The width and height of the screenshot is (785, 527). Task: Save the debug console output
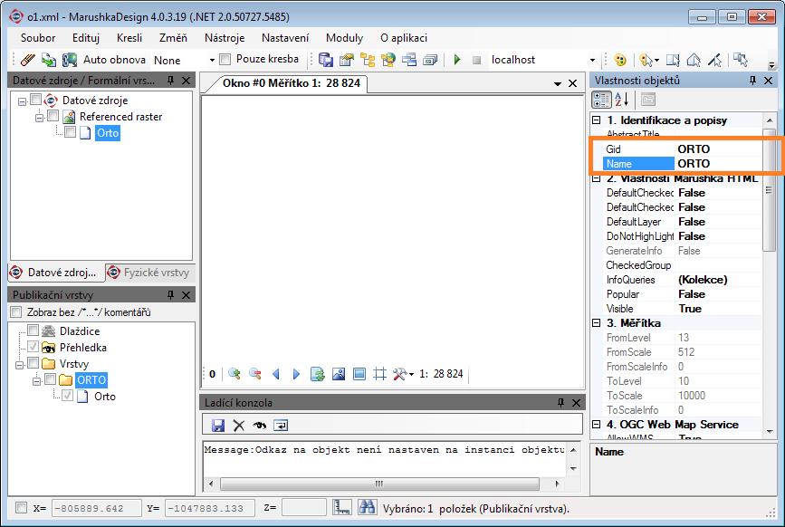[x=218, y=426]
